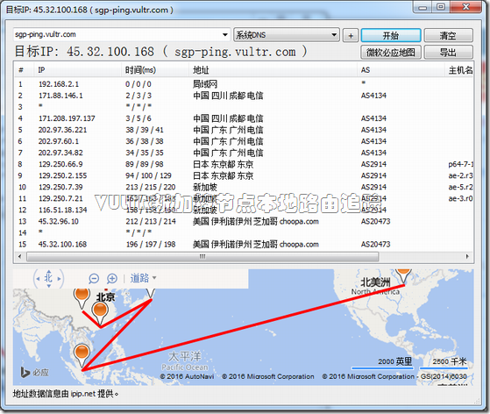
Task: Select the row with IP 129.250.7.39
Action: (244, 187)
